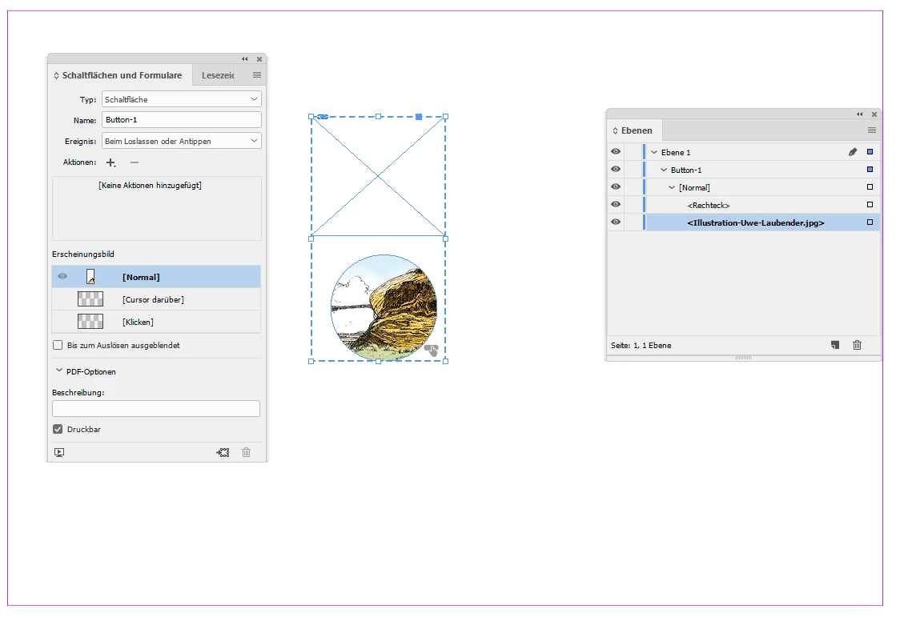Click the button indicator icon on the image frame

tap(432, 351)
